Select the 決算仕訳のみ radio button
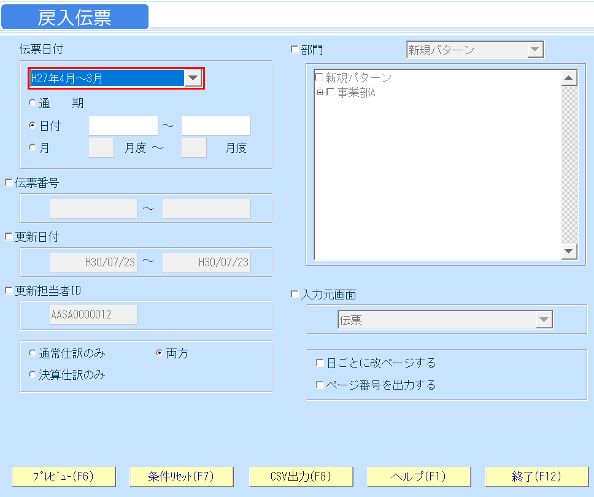Screen dimensions: 594x497 coord(33,374)
